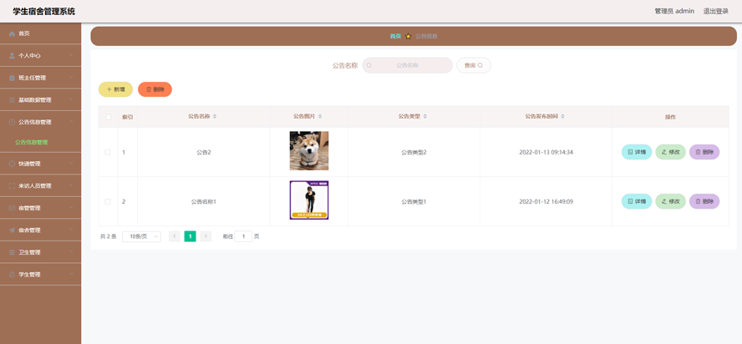Image resolution: width=742 pixels, height=344 pixels.
Task: Click the 查询 search button
Action: [474, 66]
